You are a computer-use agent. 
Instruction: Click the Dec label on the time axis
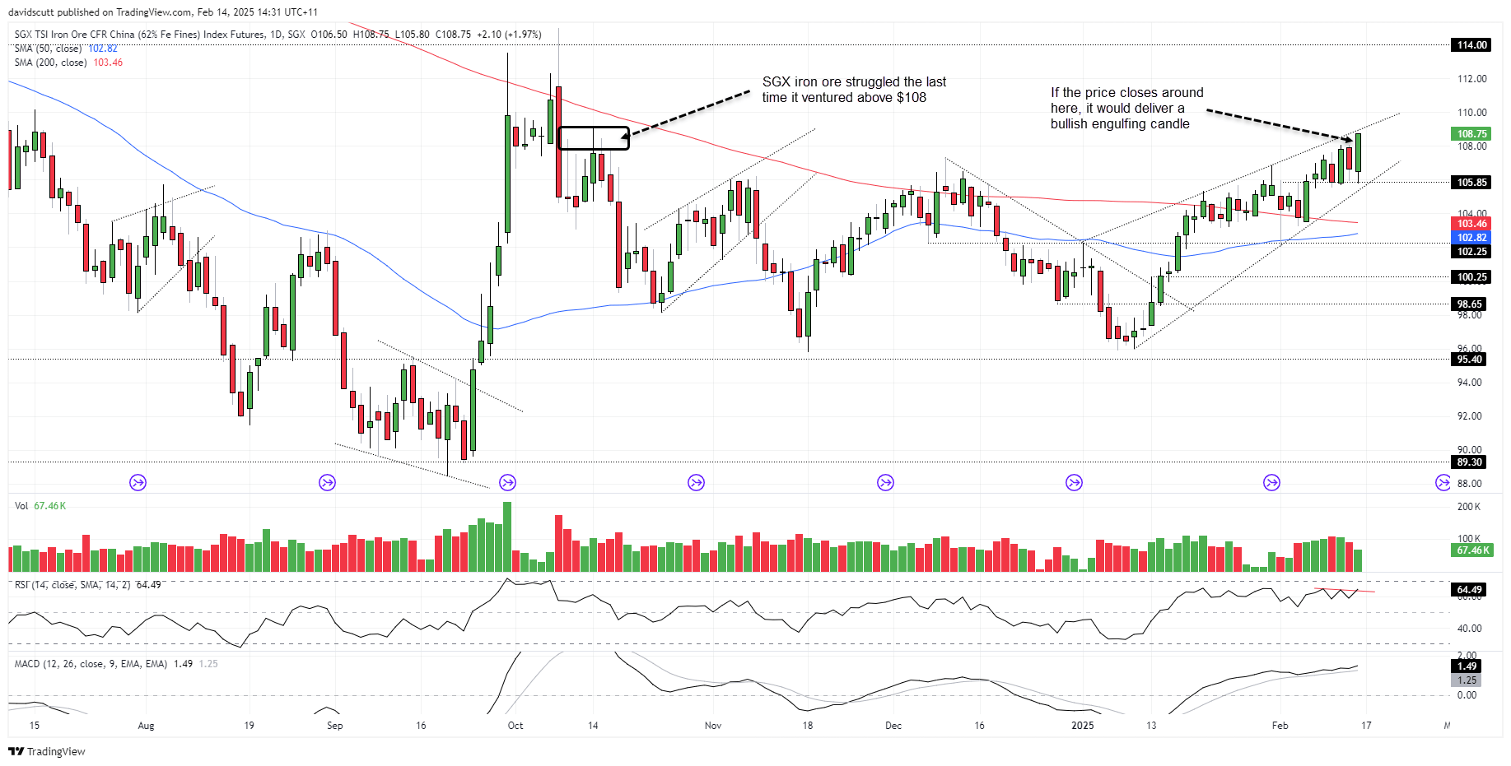(x=893, y=726)
